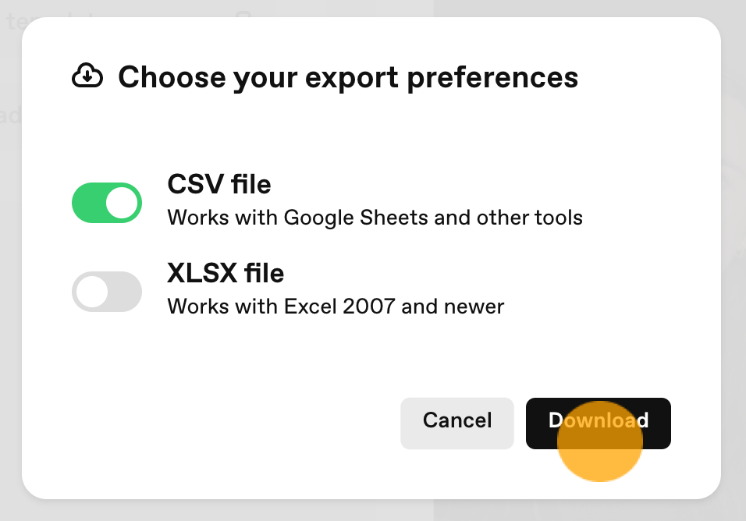Dismiss dialog via dimmed backdrop below it

pos(371,511)
